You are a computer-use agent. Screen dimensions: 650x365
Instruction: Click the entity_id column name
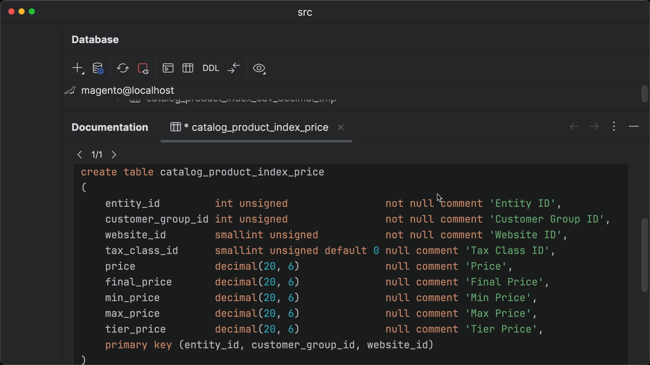click(x=132, y=203)
